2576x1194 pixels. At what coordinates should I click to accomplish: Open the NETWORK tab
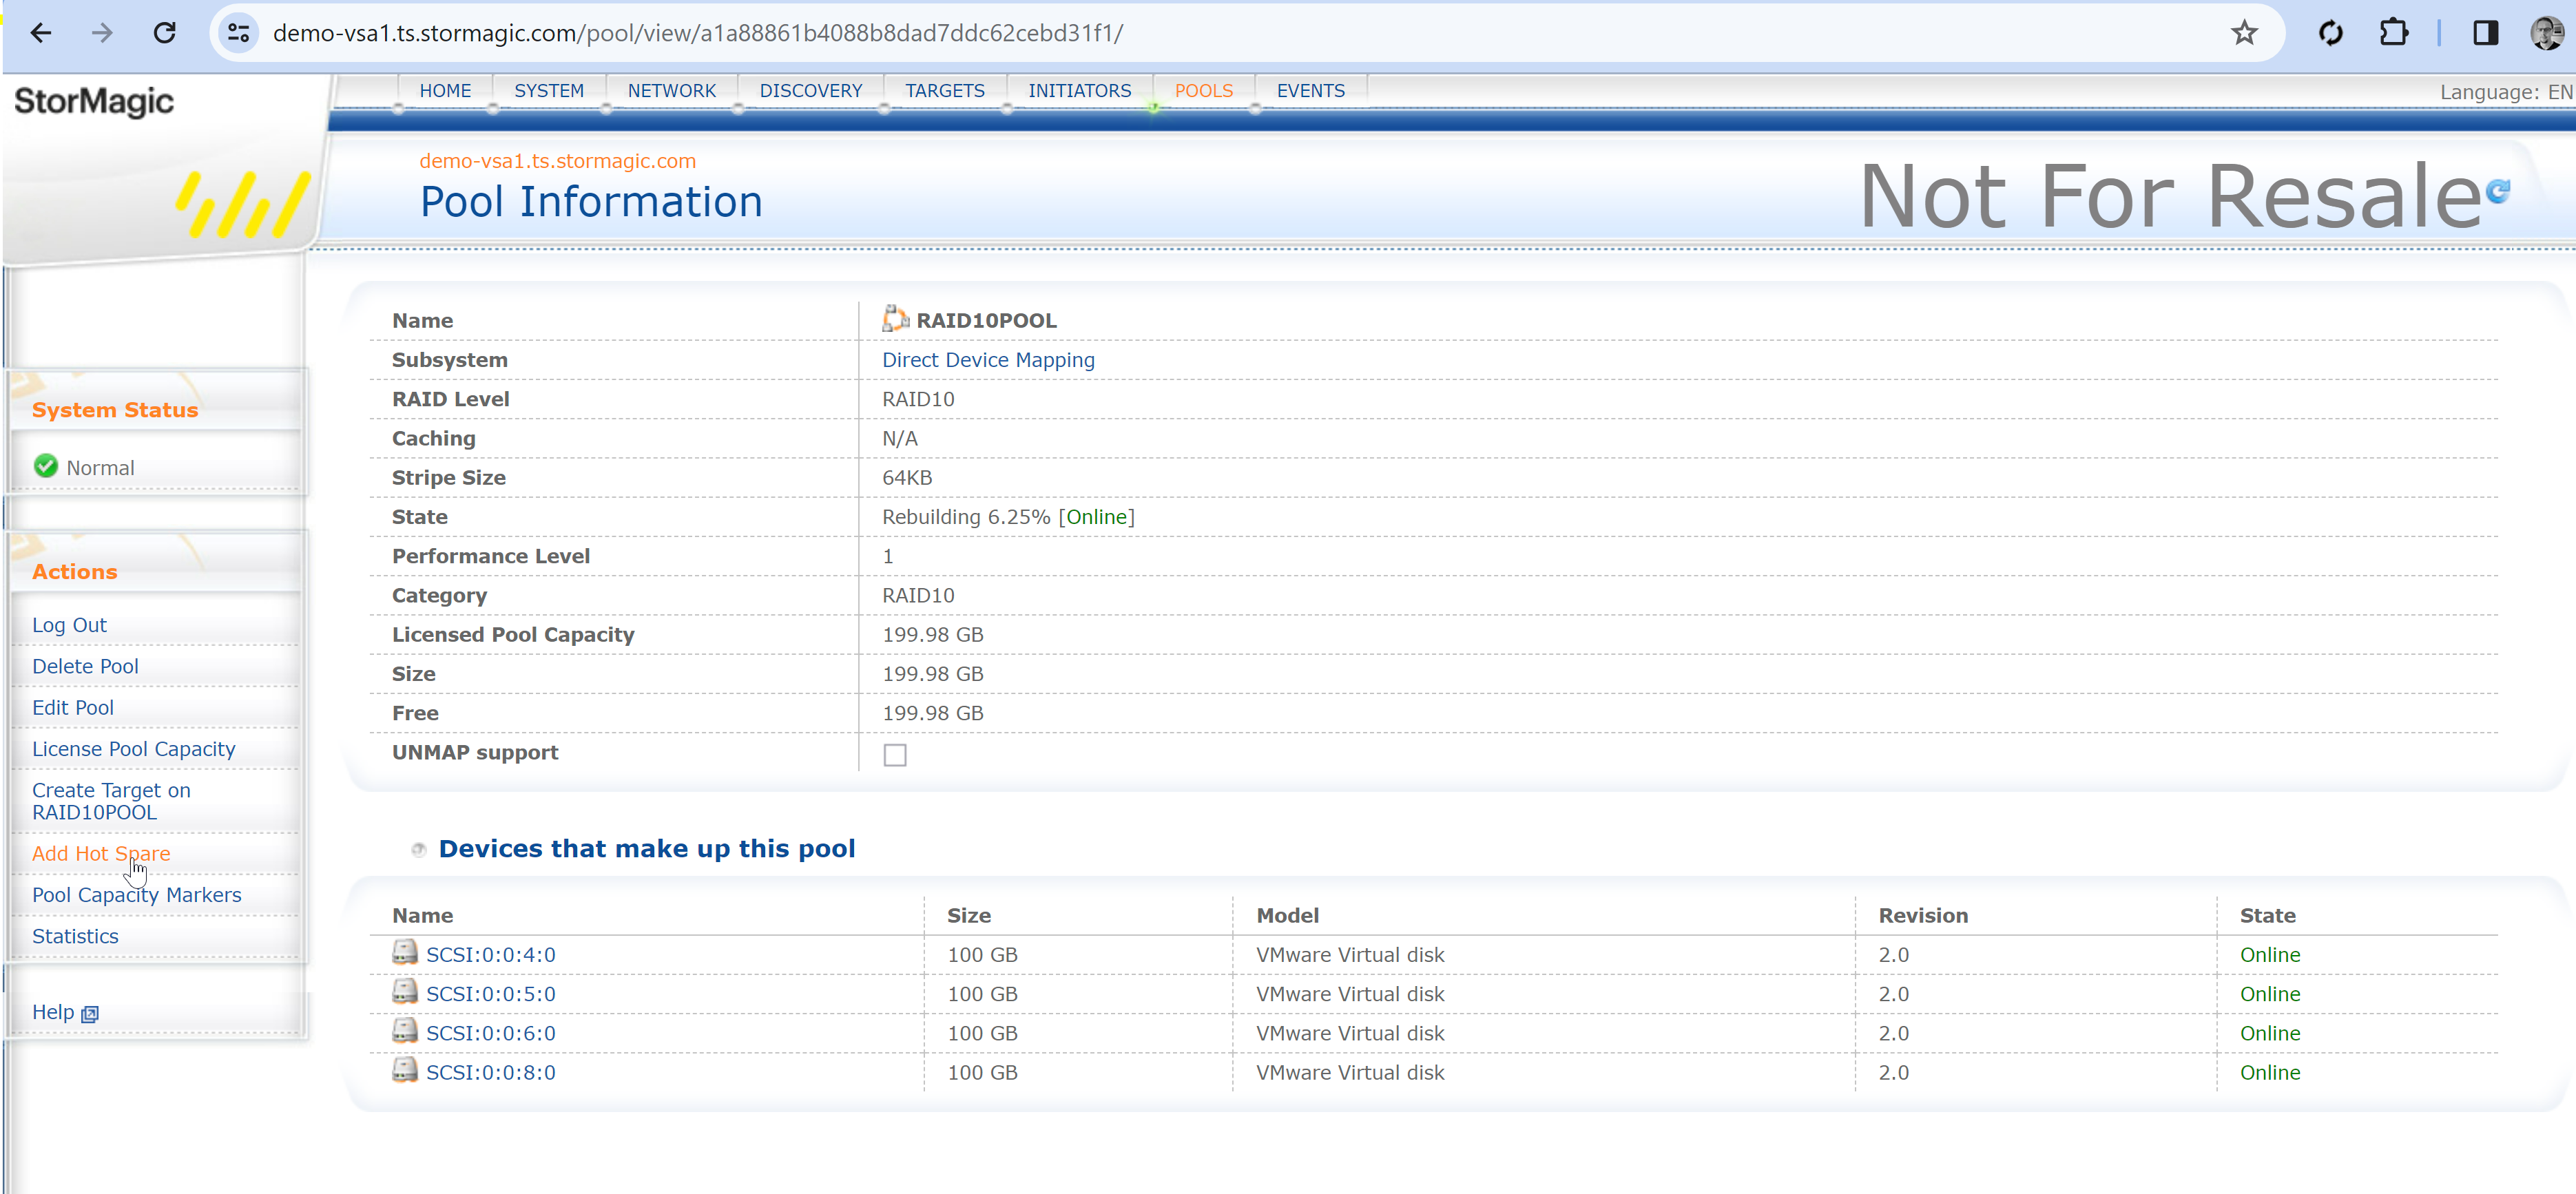point(672,91)
